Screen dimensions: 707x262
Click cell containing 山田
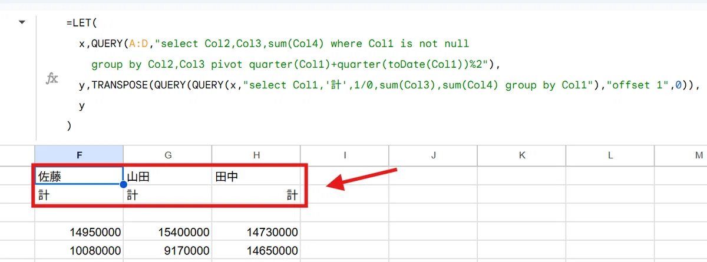pos(168,176)
